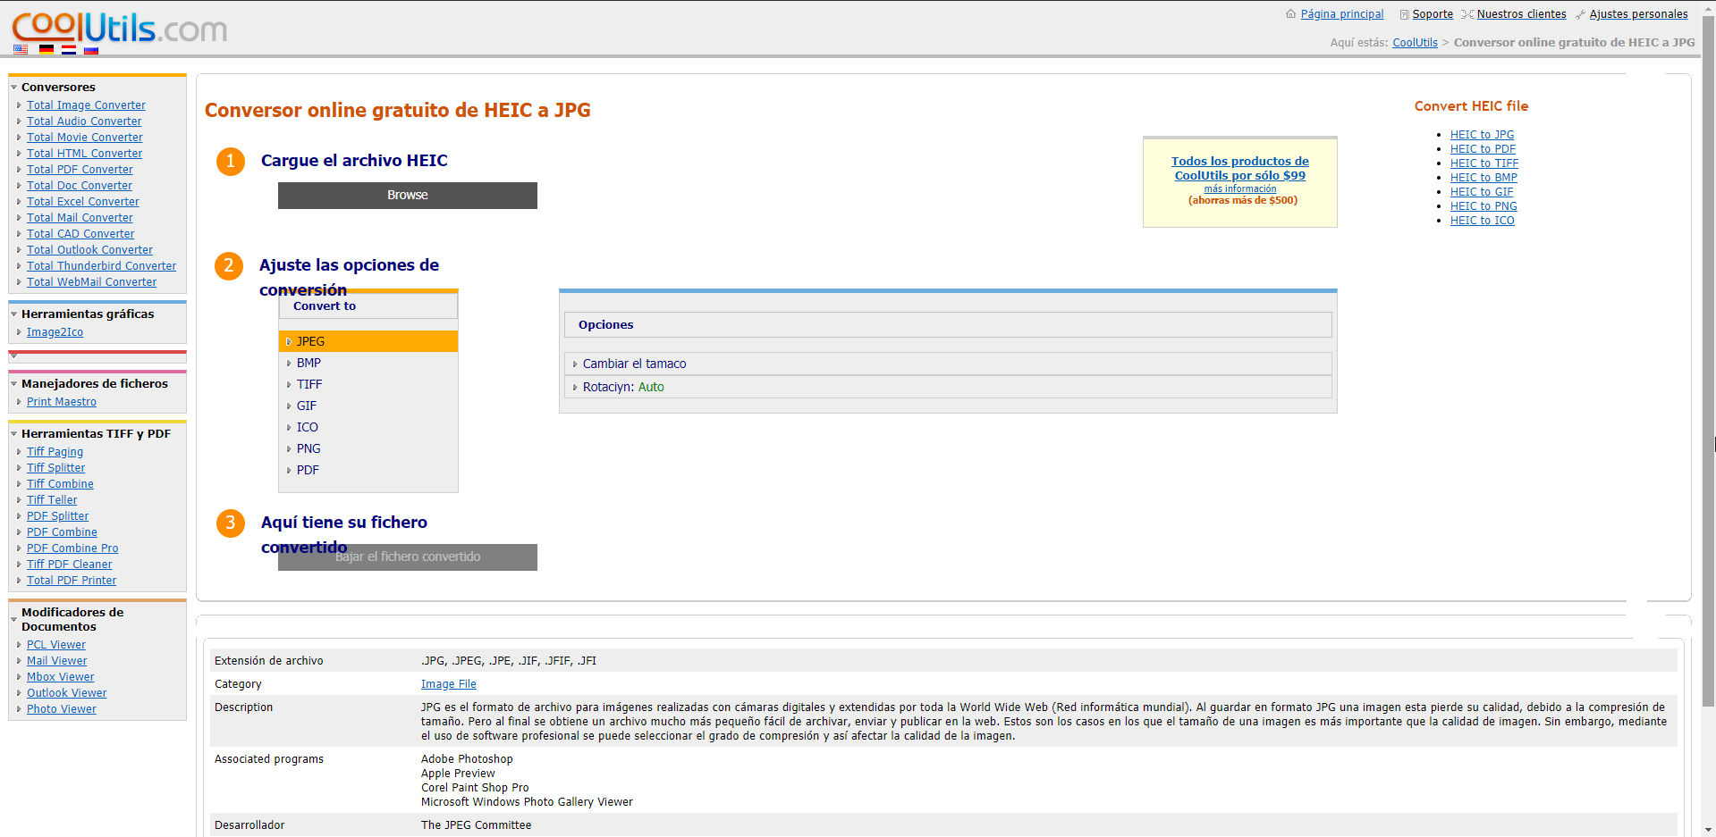Open the CoolUtils breadcrumb link
Image resolution: width=1716 pixels, height=837 pixels.
1415,43
